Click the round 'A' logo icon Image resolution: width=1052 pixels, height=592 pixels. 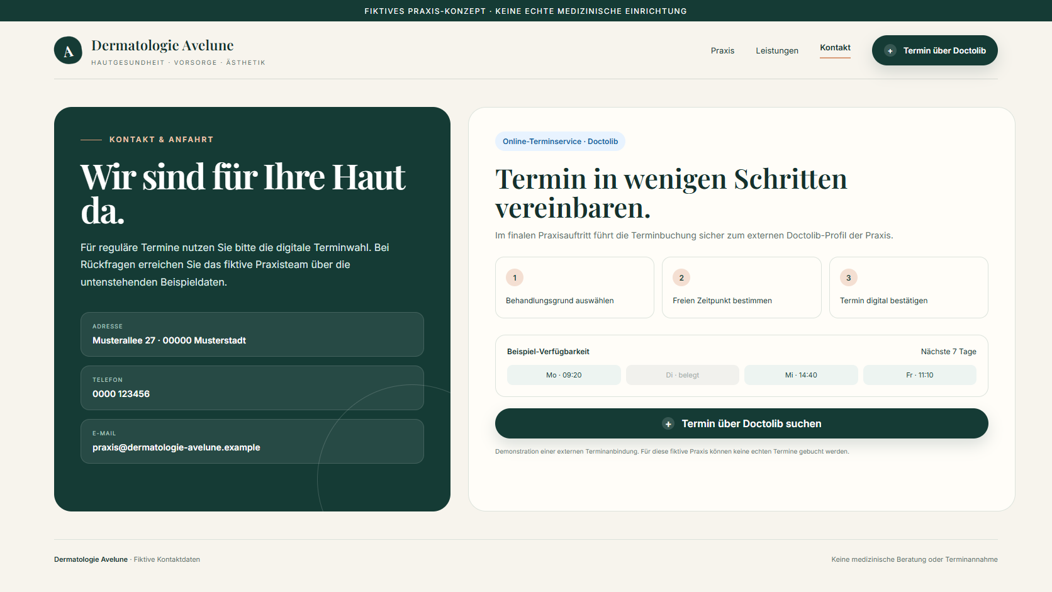point(68,50)
